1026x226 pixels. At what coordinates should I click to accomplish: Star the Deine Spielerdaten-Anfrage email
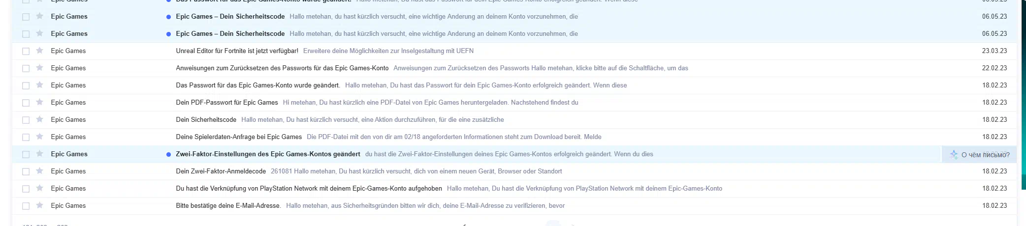pyautogui.click(x=40, y=137)
